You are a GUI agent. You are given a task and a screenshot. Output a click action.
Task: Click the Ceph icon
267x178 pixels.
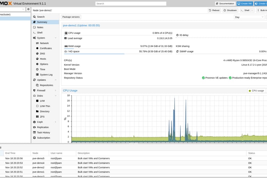34,122
